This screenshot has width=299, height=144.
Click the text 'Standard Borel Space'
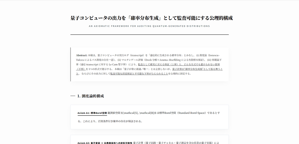tap(191, 113)
